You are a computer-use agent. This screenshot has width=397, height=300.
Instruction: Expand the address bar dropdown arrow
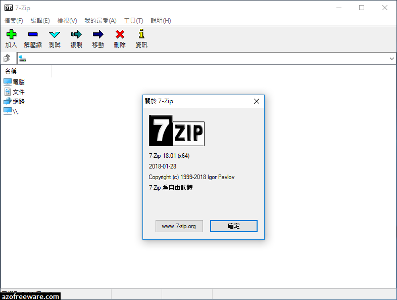391,59
